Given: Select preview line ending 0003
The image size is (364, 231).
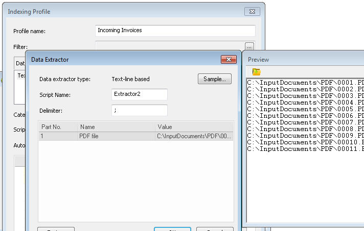Looking at the screenshot, I should point(306,96).
